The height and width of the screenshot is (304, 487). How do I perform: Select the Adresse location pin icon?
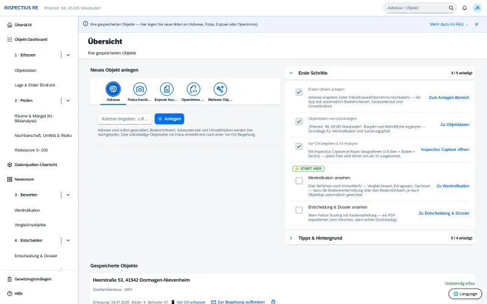click(x=113, y=89)
